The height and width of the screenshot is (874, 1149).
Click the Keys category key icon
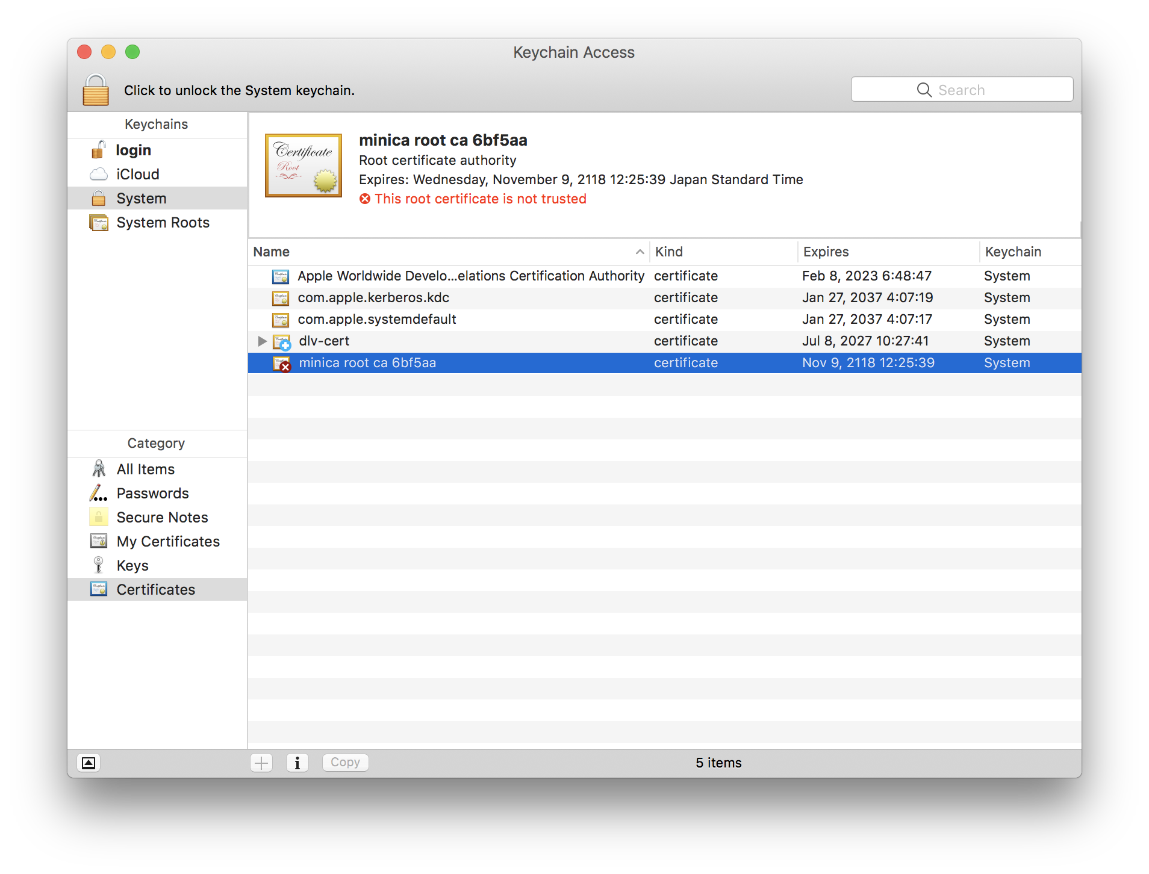pos(99,565)
